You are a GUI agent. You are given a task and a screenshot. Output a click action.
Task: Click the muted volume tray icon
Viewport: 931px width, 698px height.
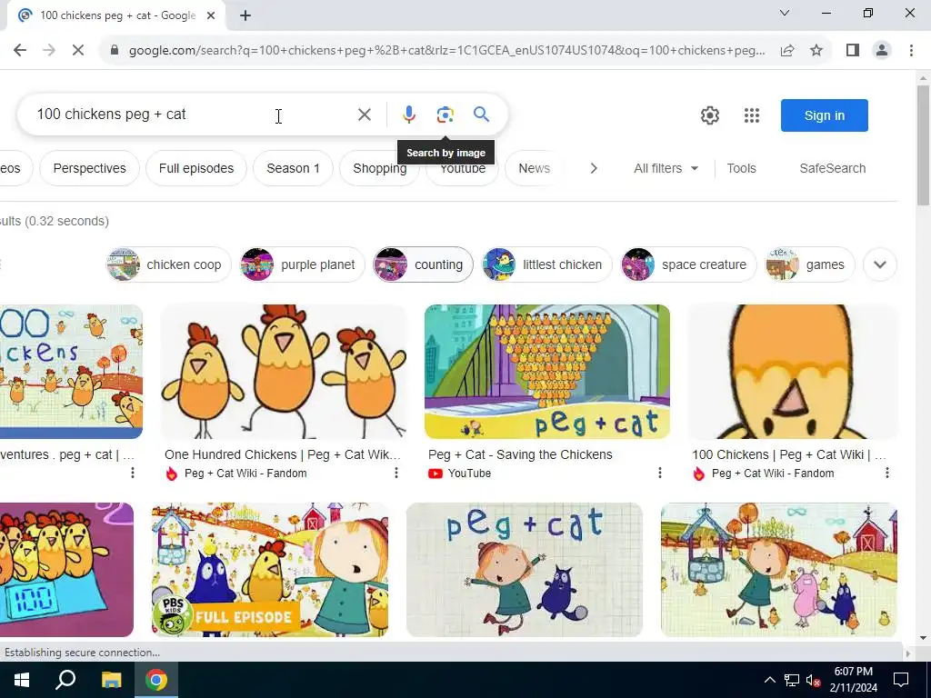tap(814, 680)
